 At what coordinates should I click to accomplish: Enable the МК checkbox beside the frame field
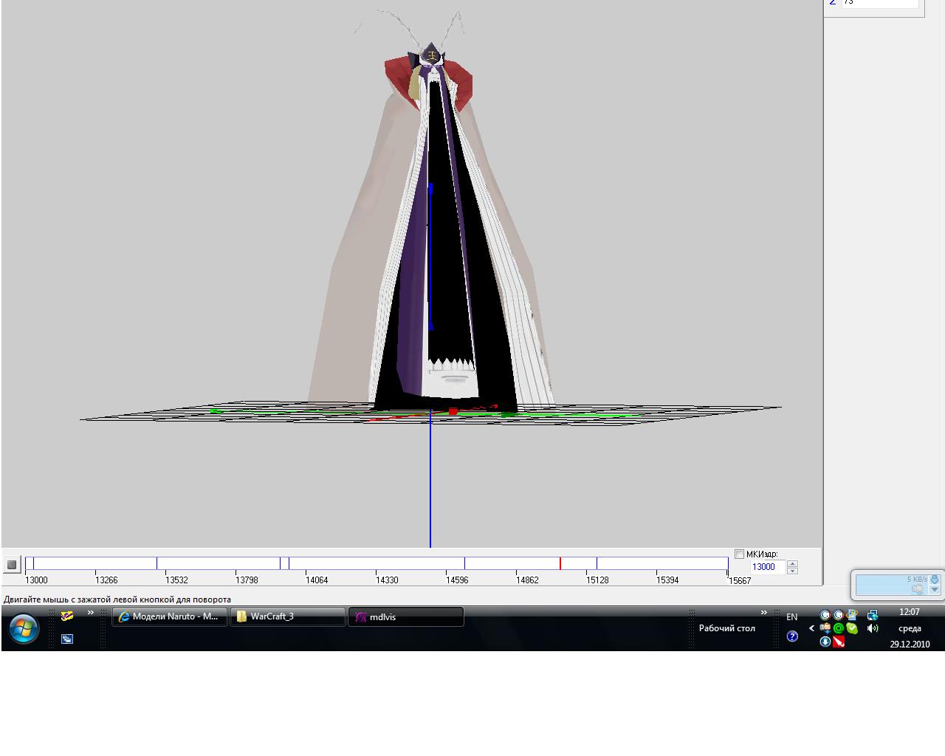pyautogui.click(x=739, y=554)
